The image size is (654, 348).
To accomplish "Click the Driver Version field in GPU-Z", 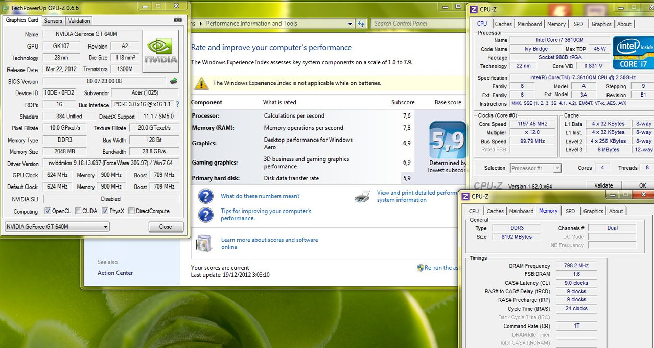I will click(111, 164).
